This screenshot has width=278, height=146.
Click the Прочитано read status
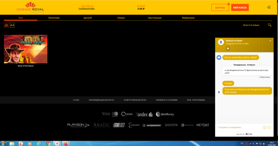pos(265,77)
